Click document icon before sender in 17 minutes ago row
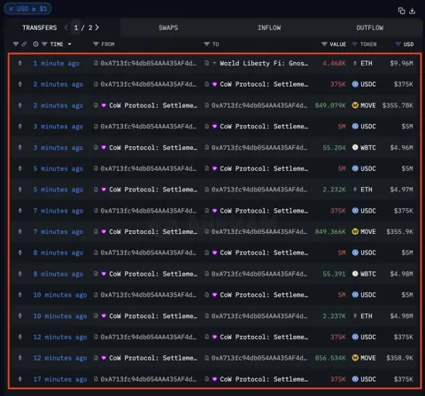 pyautogui.click(x=96, y=379)
